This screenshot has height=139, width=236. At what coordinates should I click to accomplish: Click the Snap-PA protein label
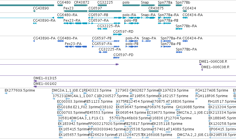coord(149,38)
